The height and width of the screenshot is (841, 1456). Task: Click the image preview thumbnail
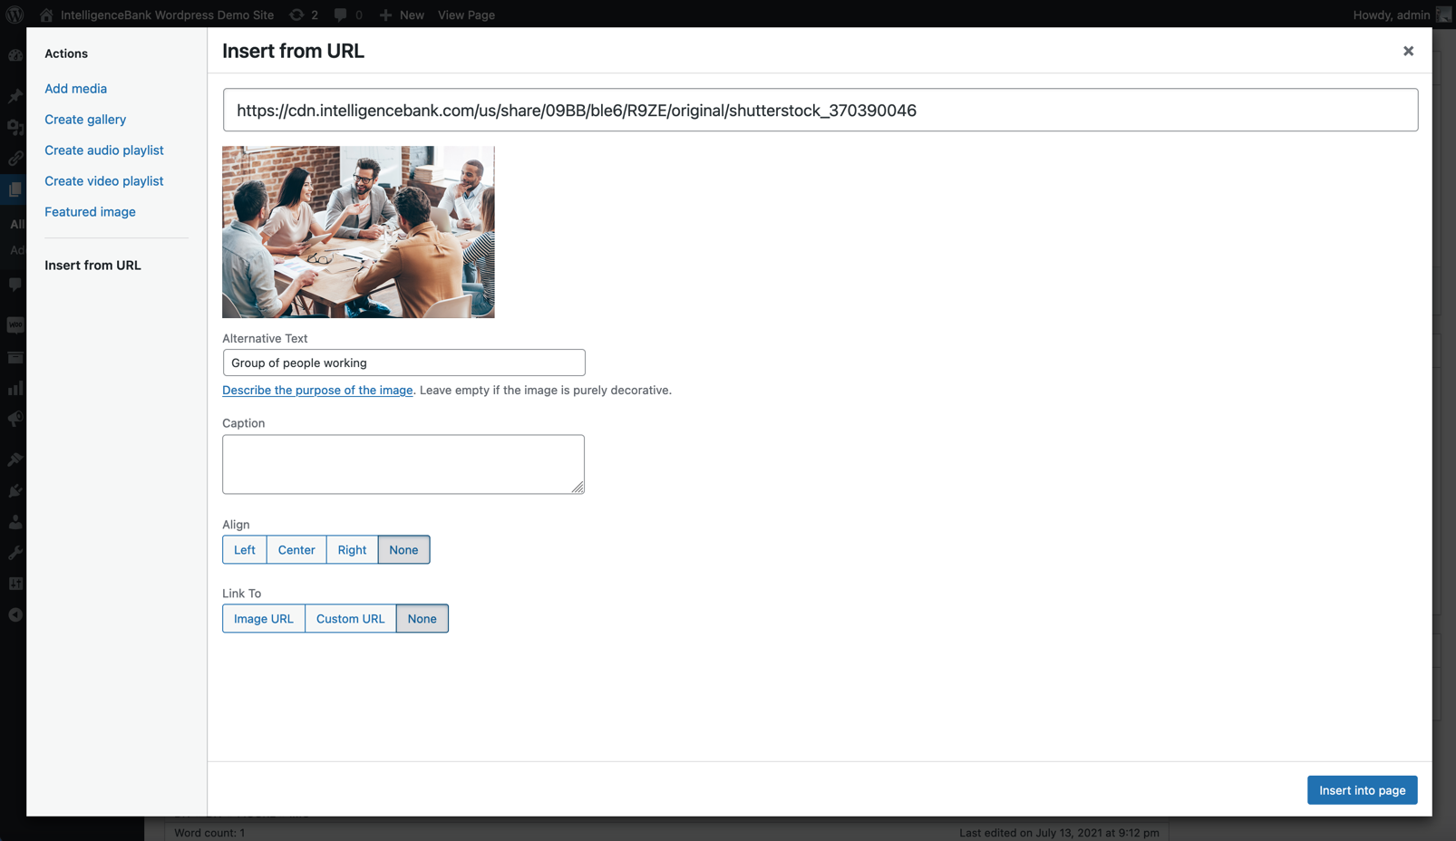358,232
